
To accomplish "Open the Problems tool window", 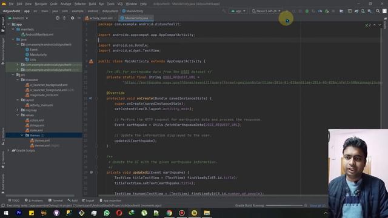I will pos(34,200).
